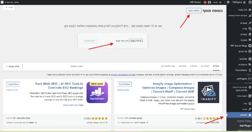Screen dimensions: 252x132
Task: Click the plus New content icon
Action: click(220, 2)
